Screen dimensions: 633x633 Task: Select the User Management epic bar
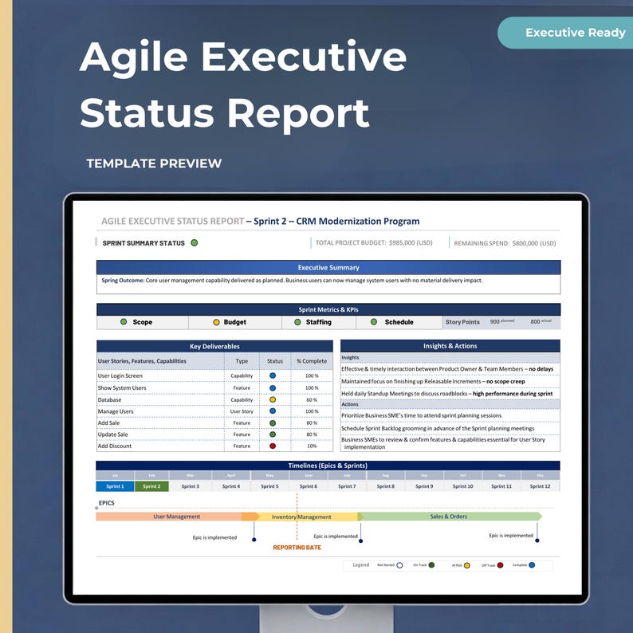tap(177, 517)
